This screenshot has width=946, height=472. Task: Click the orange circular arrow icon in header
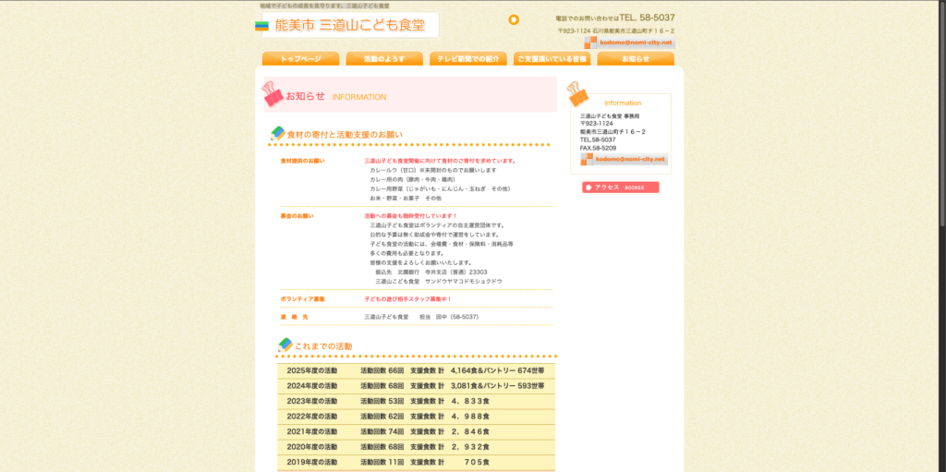pos(514,19)
